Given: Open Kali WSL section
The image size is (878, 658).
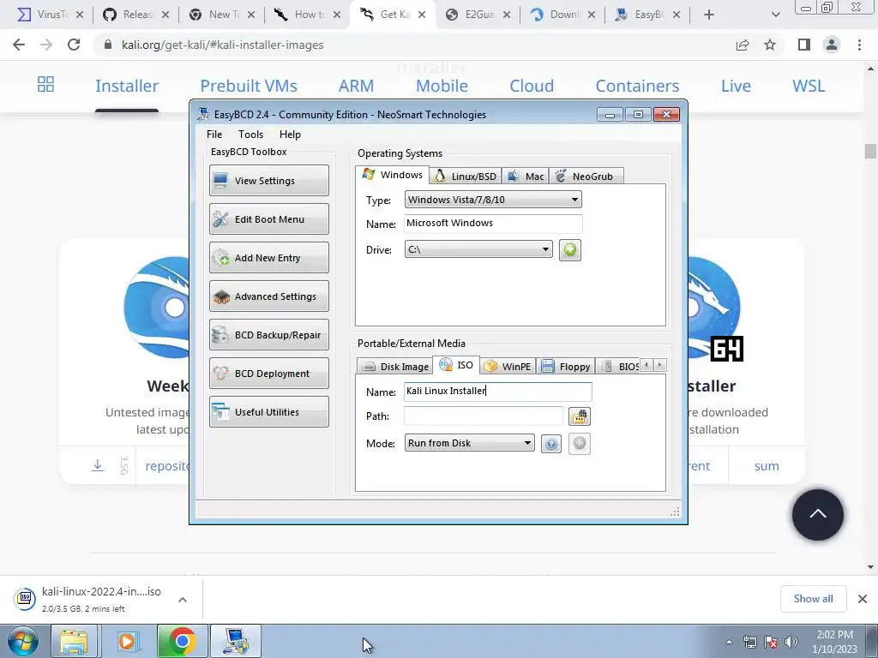Looking at the screenshot, I should tap(809, 86).
